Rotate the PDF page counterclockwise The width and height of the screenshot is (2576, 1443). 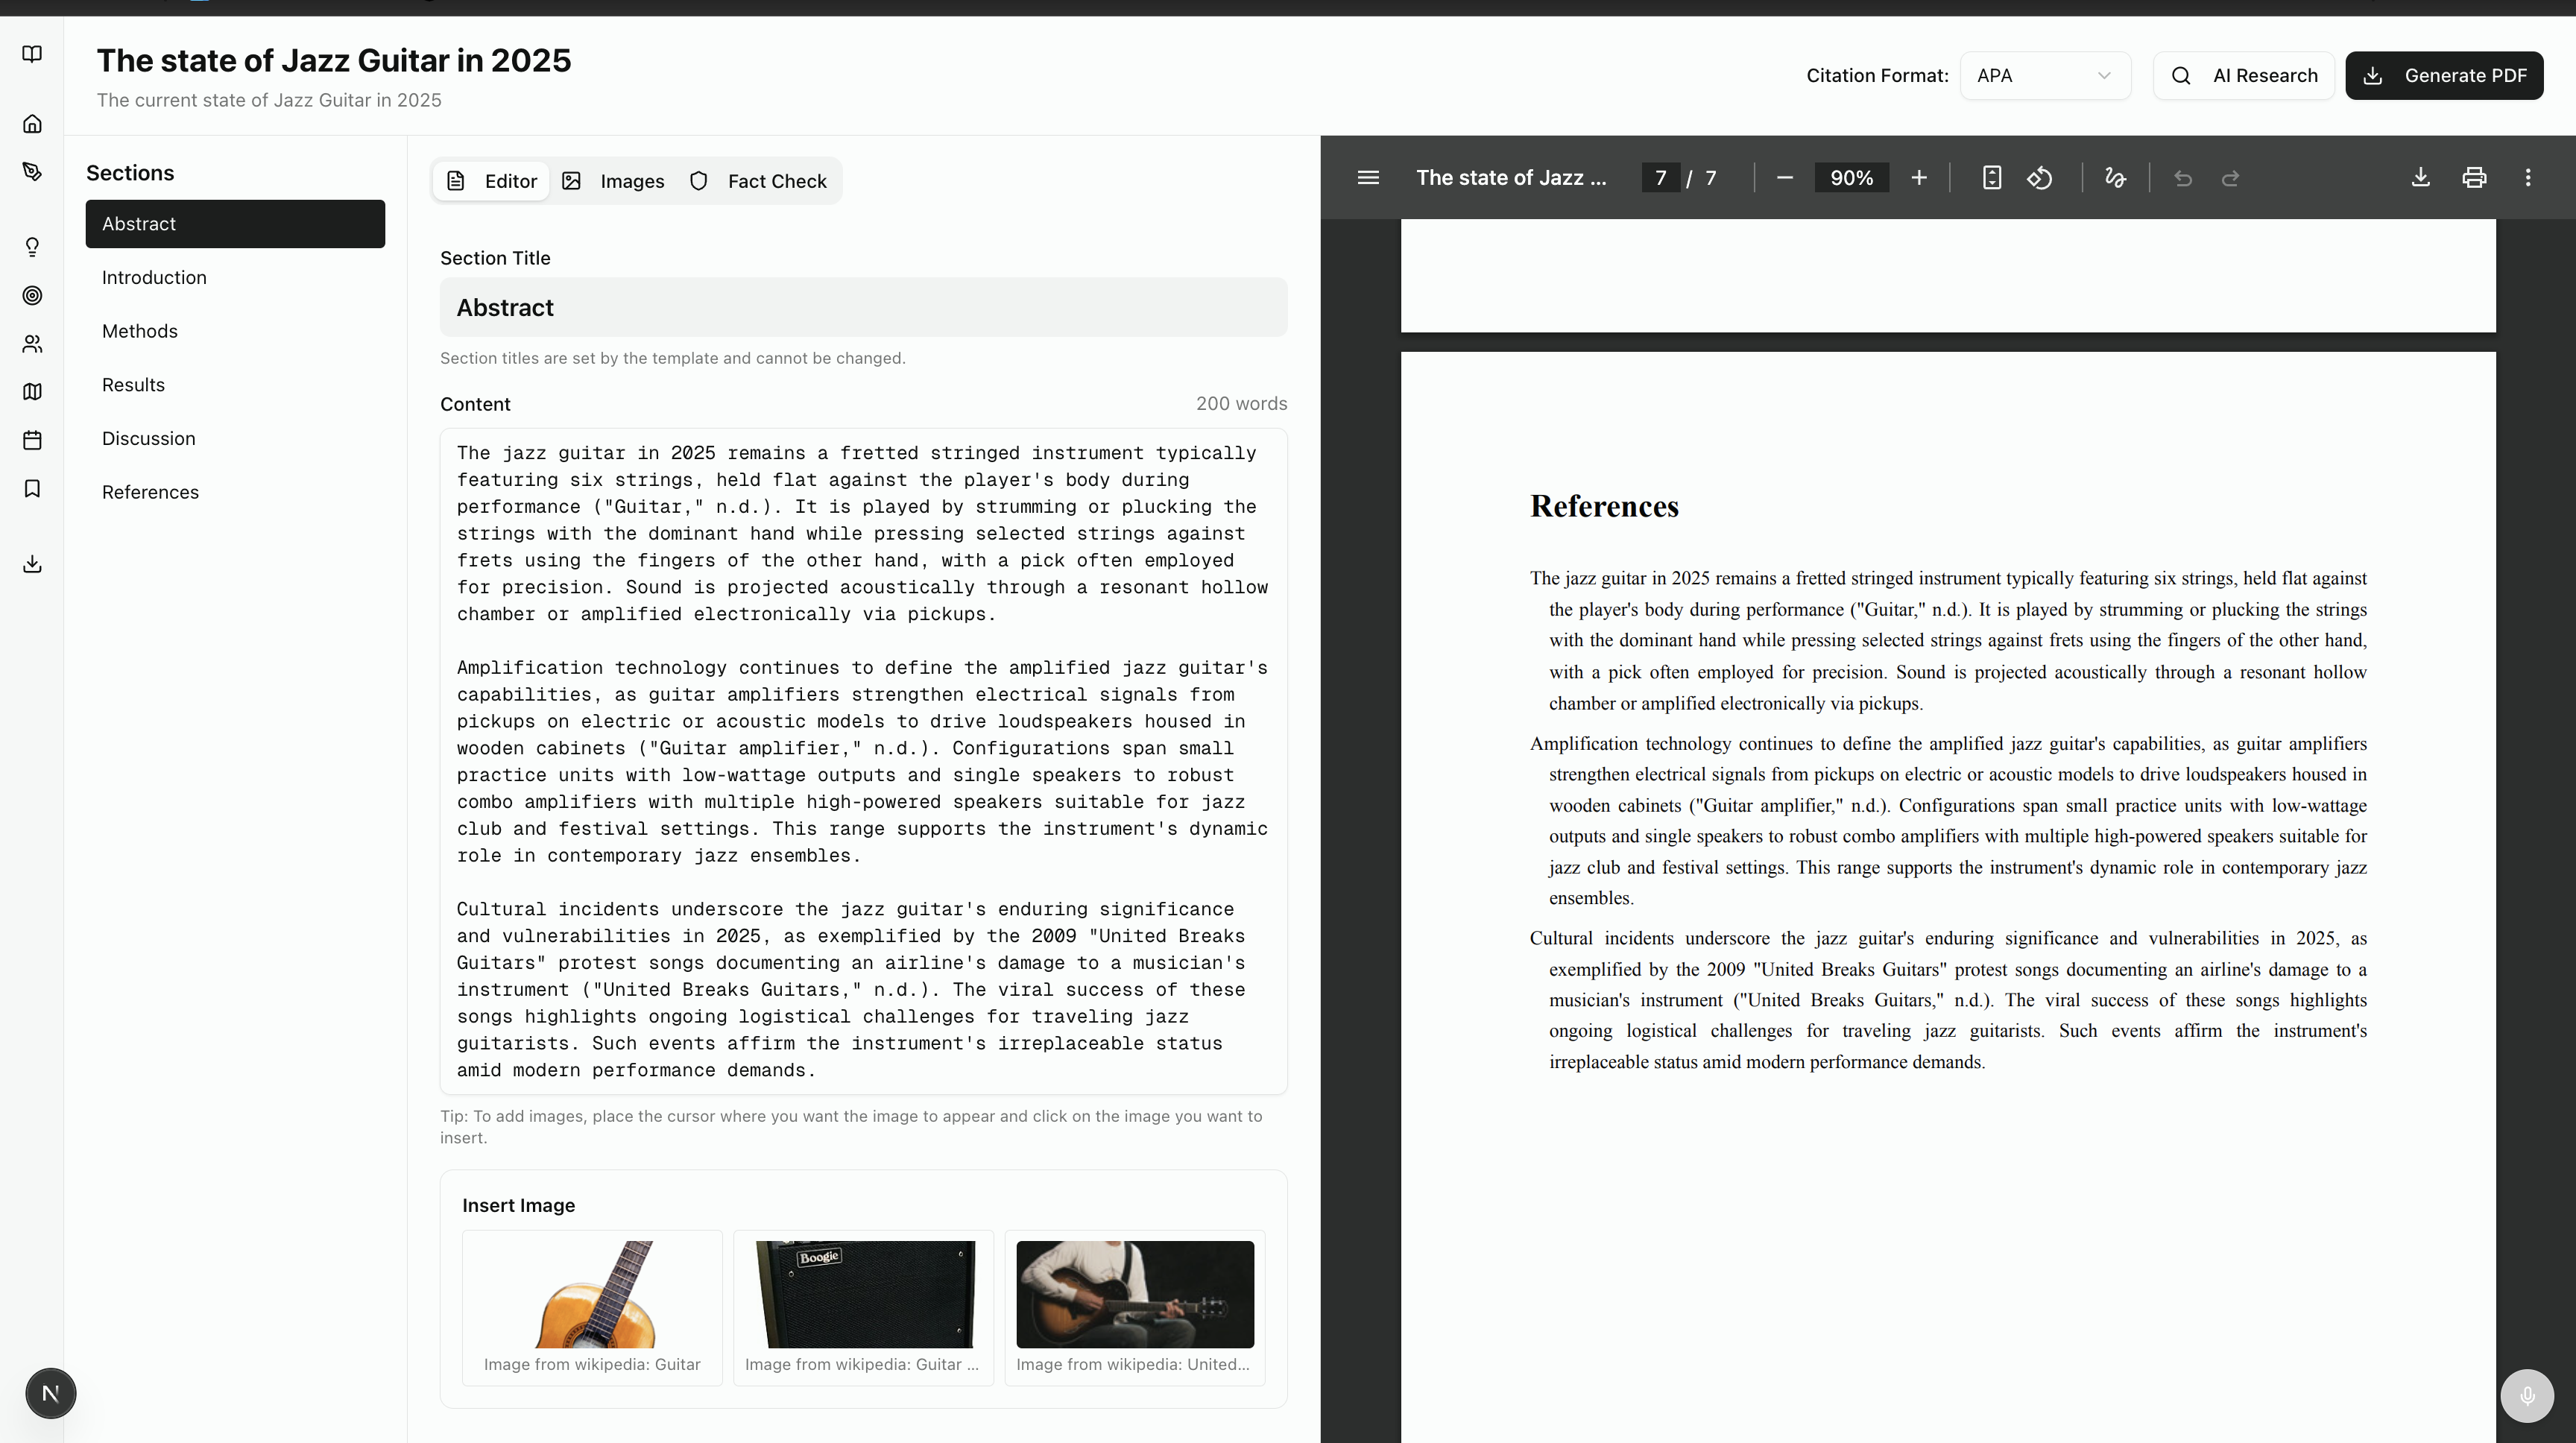point(2040,178)
